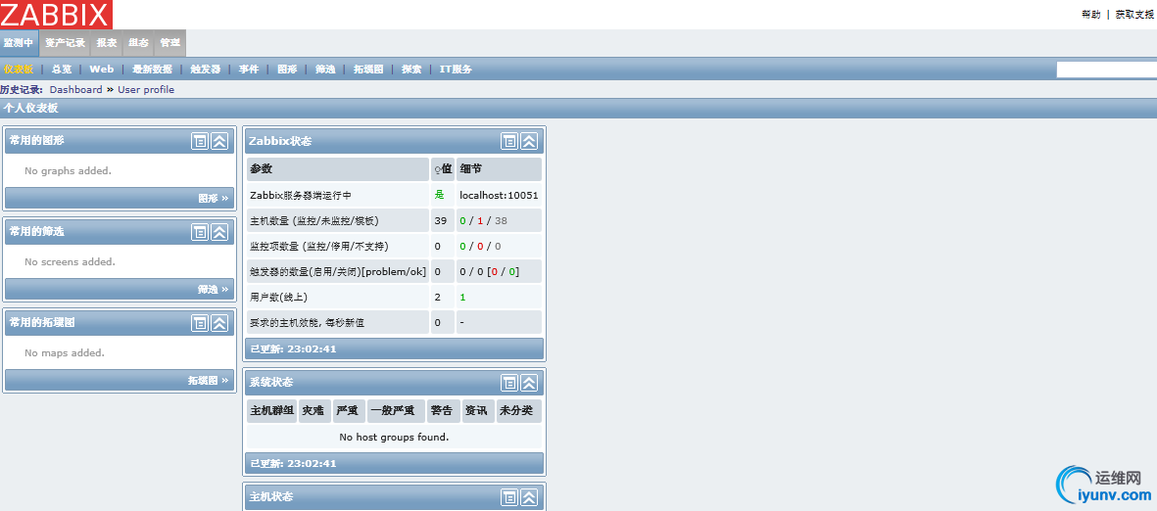Click the 获取支持 link

pos(1134,15)
